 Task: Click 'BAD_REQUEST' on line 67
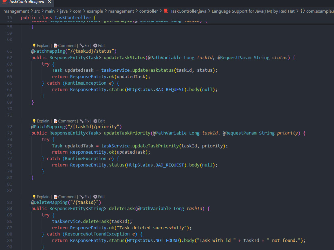170,89
